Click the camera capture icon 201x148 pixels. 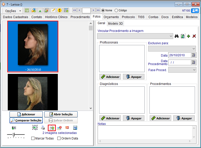14,128
